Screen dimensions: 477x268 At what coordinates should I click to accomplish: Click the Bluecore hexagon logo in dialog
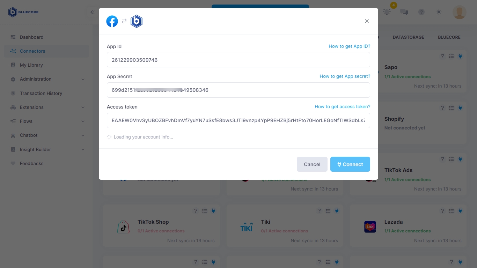[137, 21]
